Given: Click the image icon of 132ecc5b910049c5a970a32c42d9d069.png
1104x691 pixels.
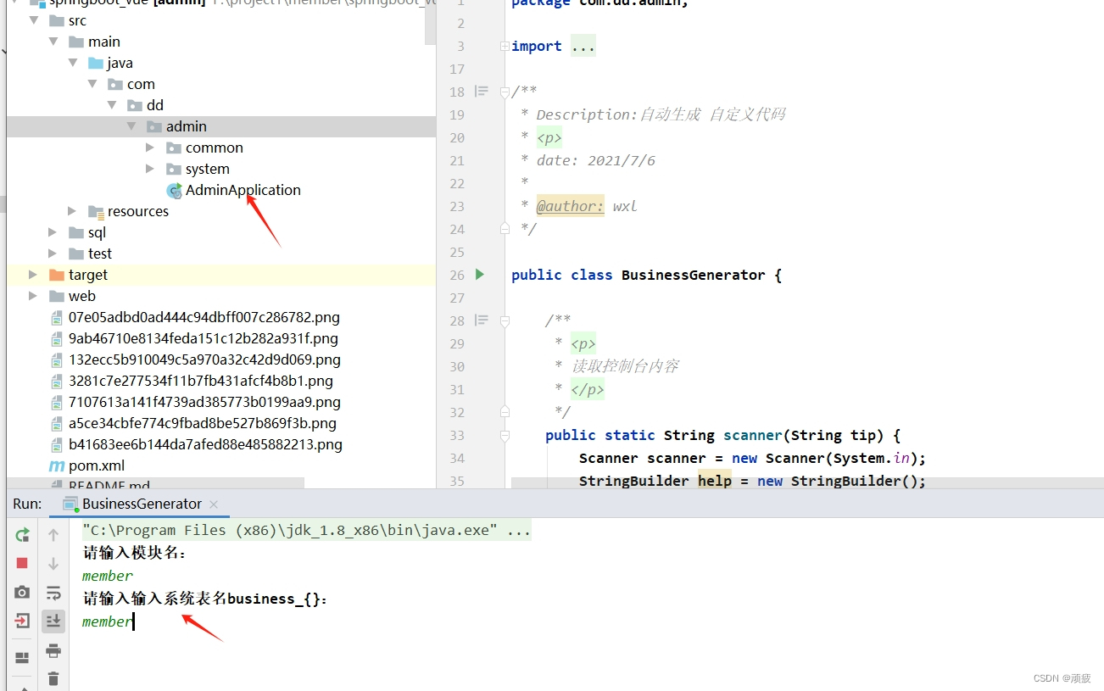Looking at the screenshot, I should [x=57, y=359].
